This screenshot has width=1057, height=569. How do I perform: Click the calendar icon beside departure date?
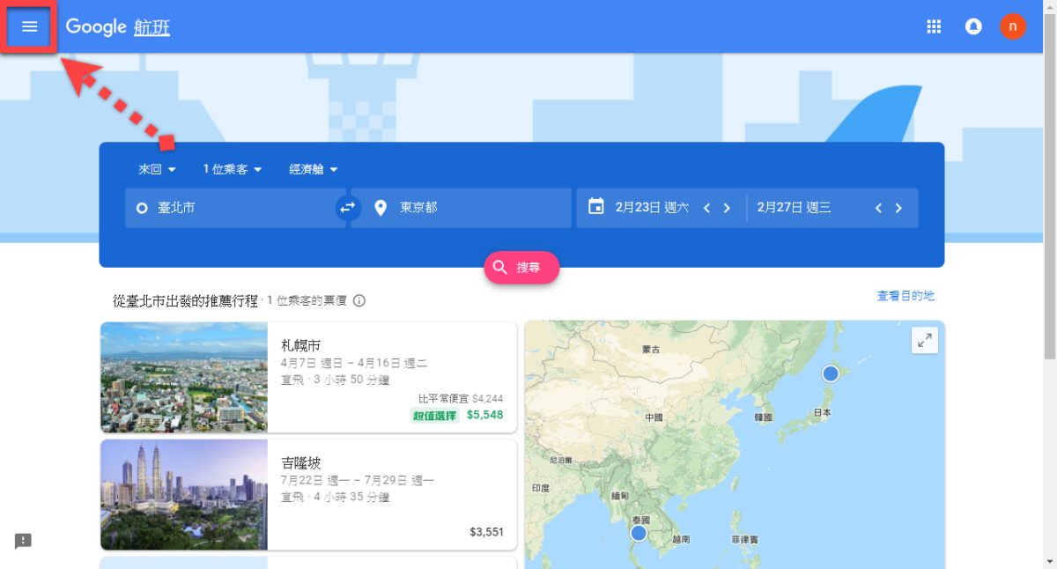pyautogui.click(x=596, y=207)
